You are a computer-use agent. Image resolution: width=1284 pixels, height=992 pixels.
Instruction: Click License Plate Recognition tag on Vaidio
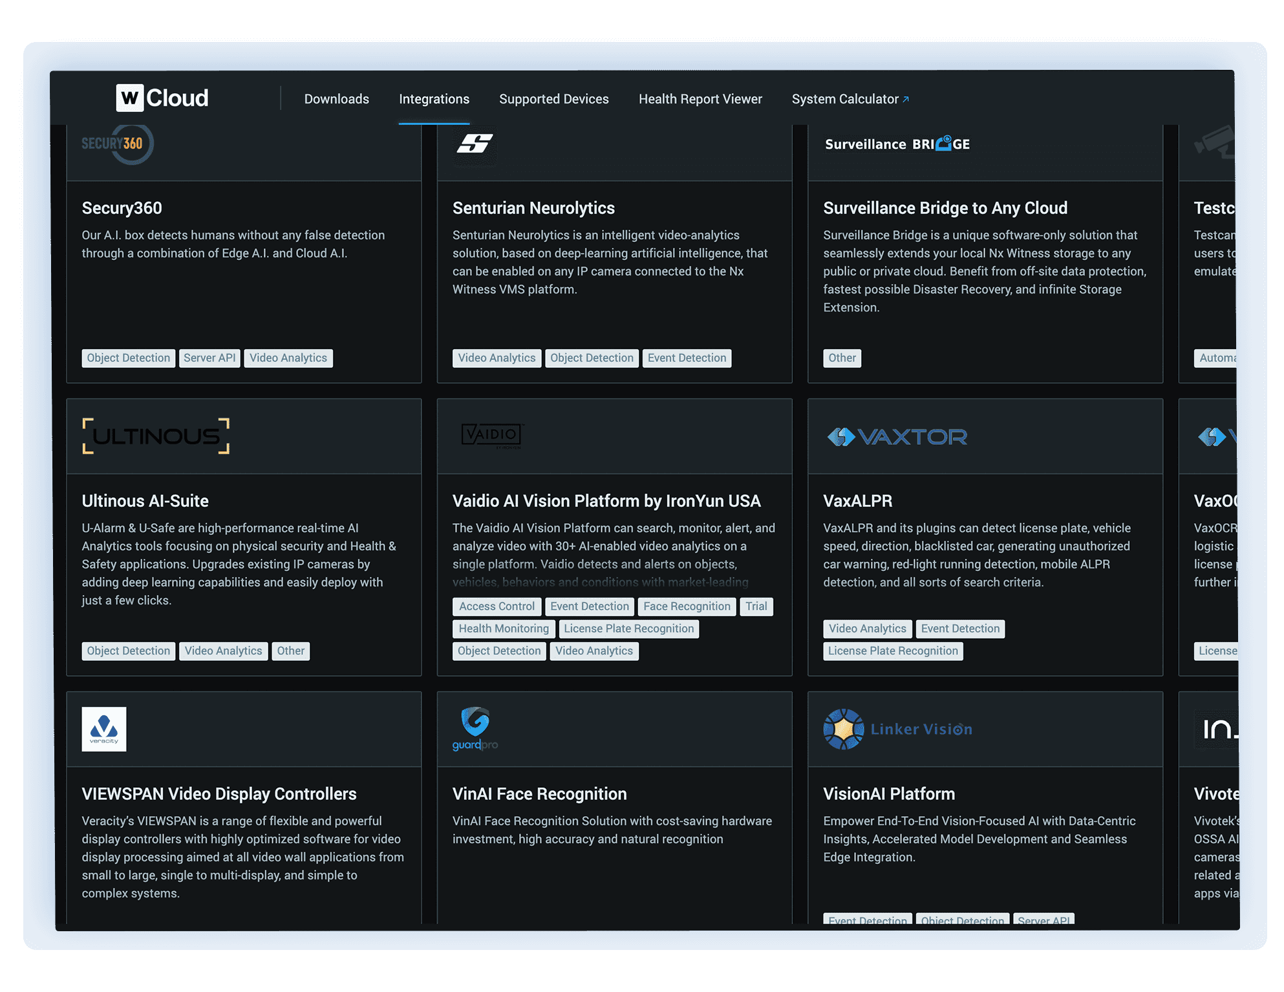tap(628, 629)
